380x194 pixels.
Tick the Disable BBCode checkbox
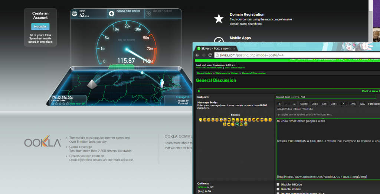pos(278,184)
